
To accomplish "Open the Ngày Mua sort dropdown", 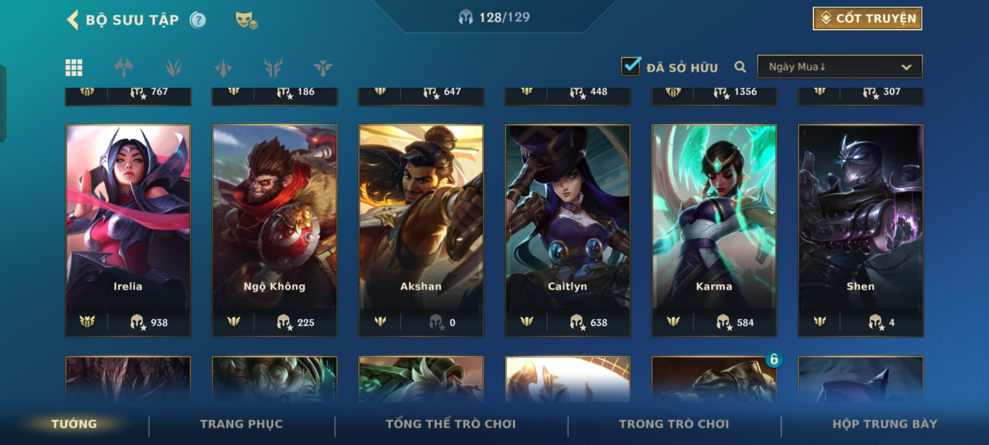I will click(840, 67).
